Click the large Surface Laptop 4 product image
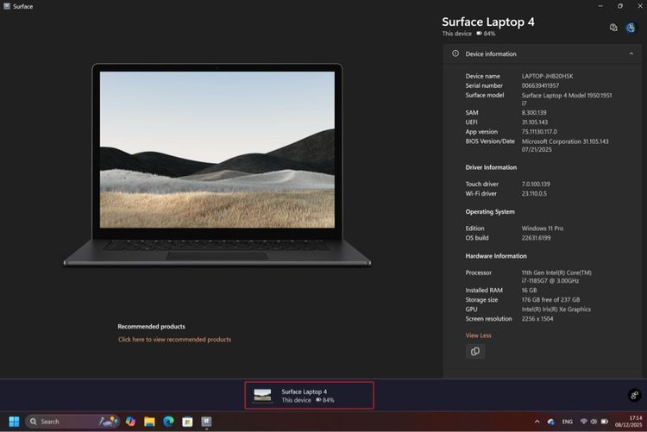Image resolution: width=647 pixels, height=432 pixels. coord(217,165)
